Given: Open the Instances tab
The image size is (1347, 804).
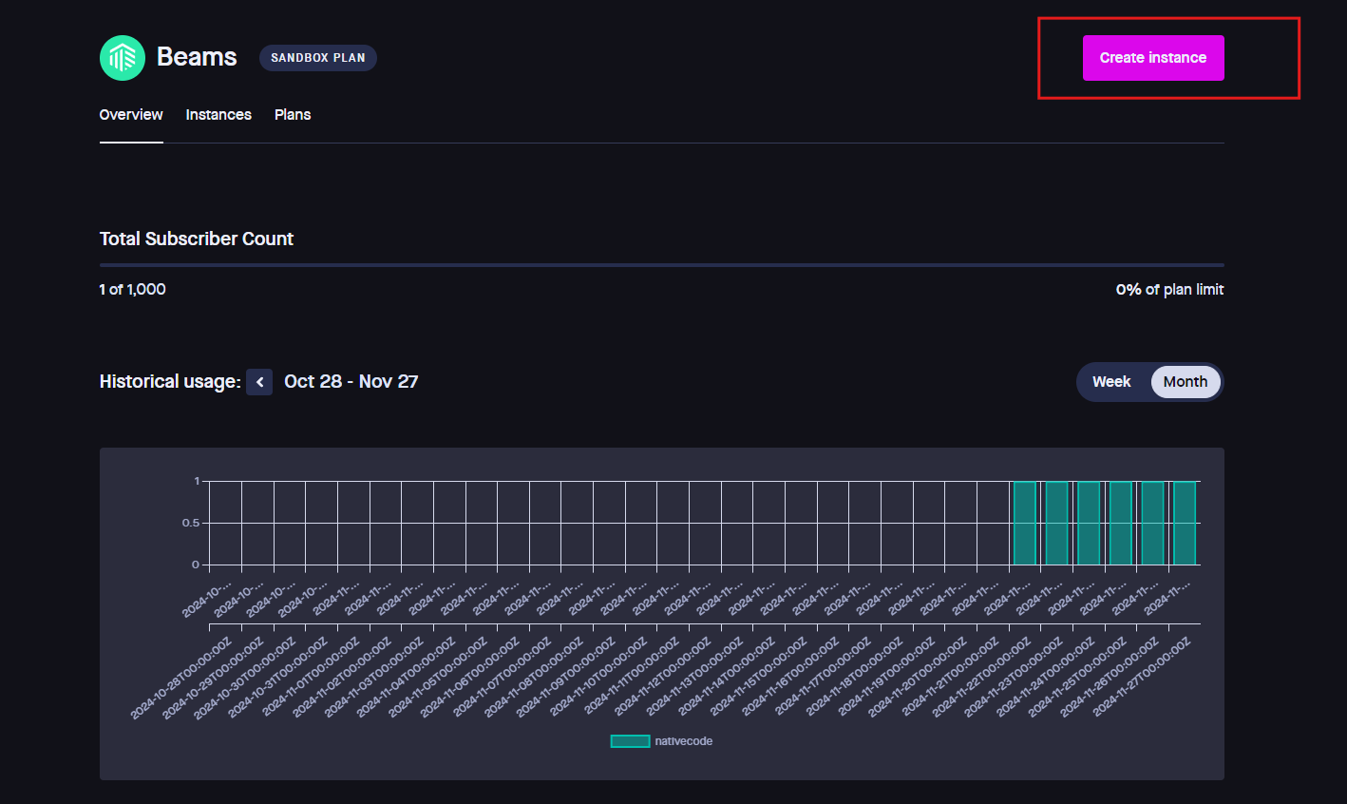Looking at the screenshot, I should 218,115.
